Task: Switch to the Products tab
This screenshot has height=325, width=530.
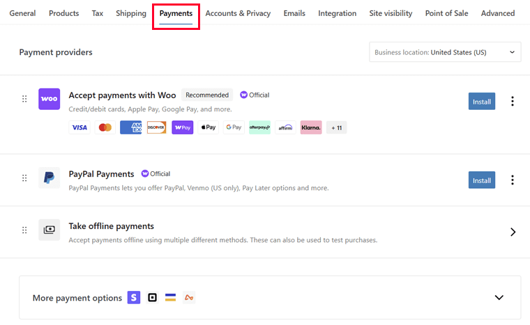Action: point(64,13)
